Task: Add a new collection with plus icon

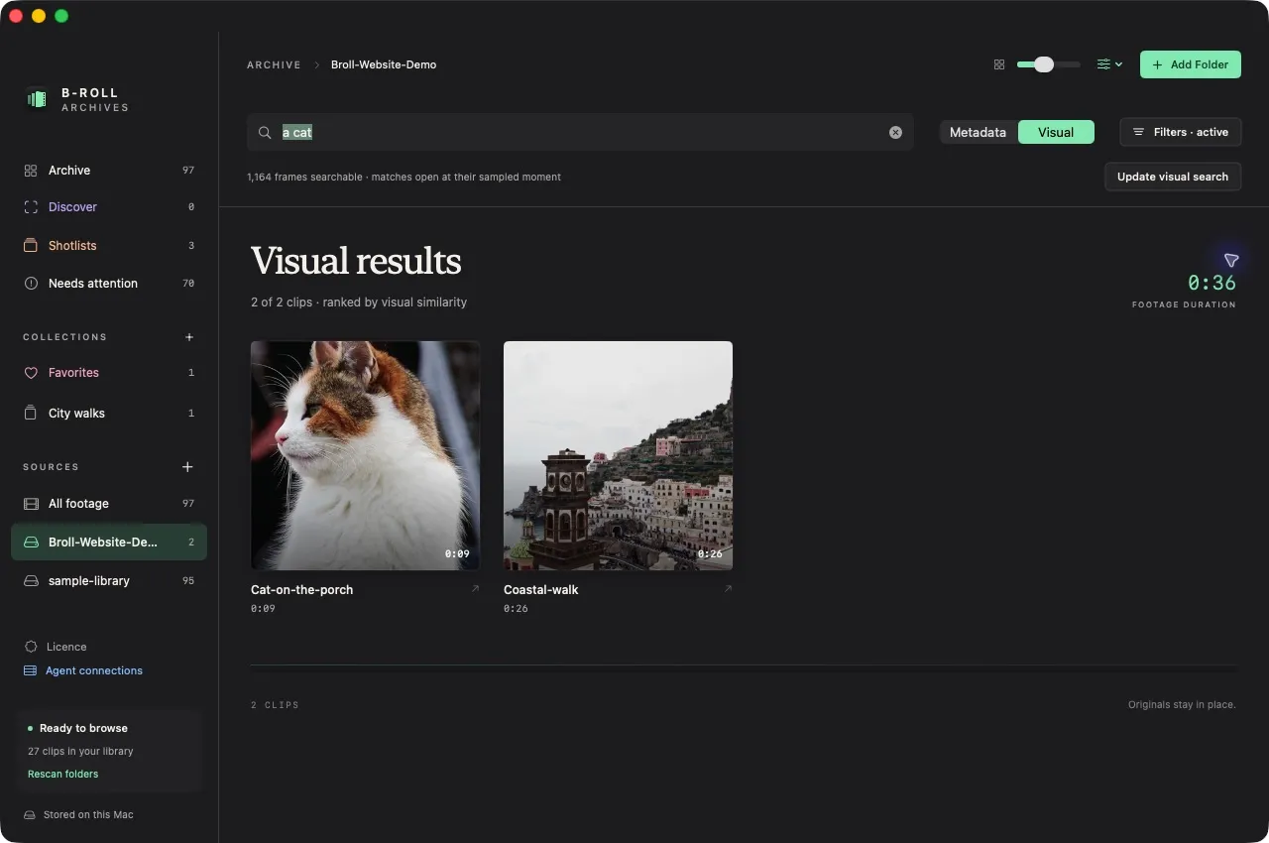Action: pyautogui.click(x=189, y=337)
